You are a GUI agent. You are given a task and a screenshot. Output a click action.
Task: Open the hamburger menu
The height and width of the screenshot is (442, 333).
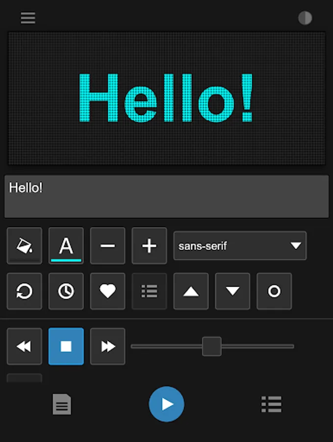(28, 18)
